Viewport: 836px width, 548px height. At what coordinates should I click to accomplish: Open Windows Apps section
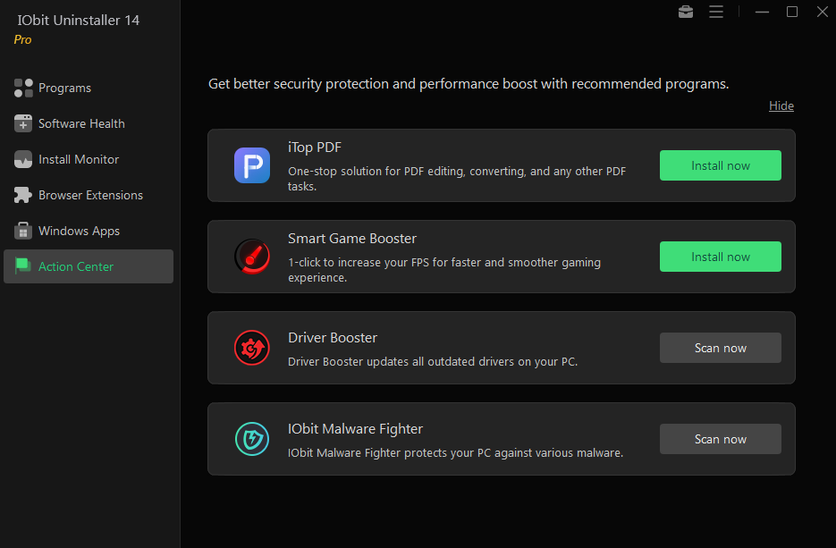[x=89, y=231]
